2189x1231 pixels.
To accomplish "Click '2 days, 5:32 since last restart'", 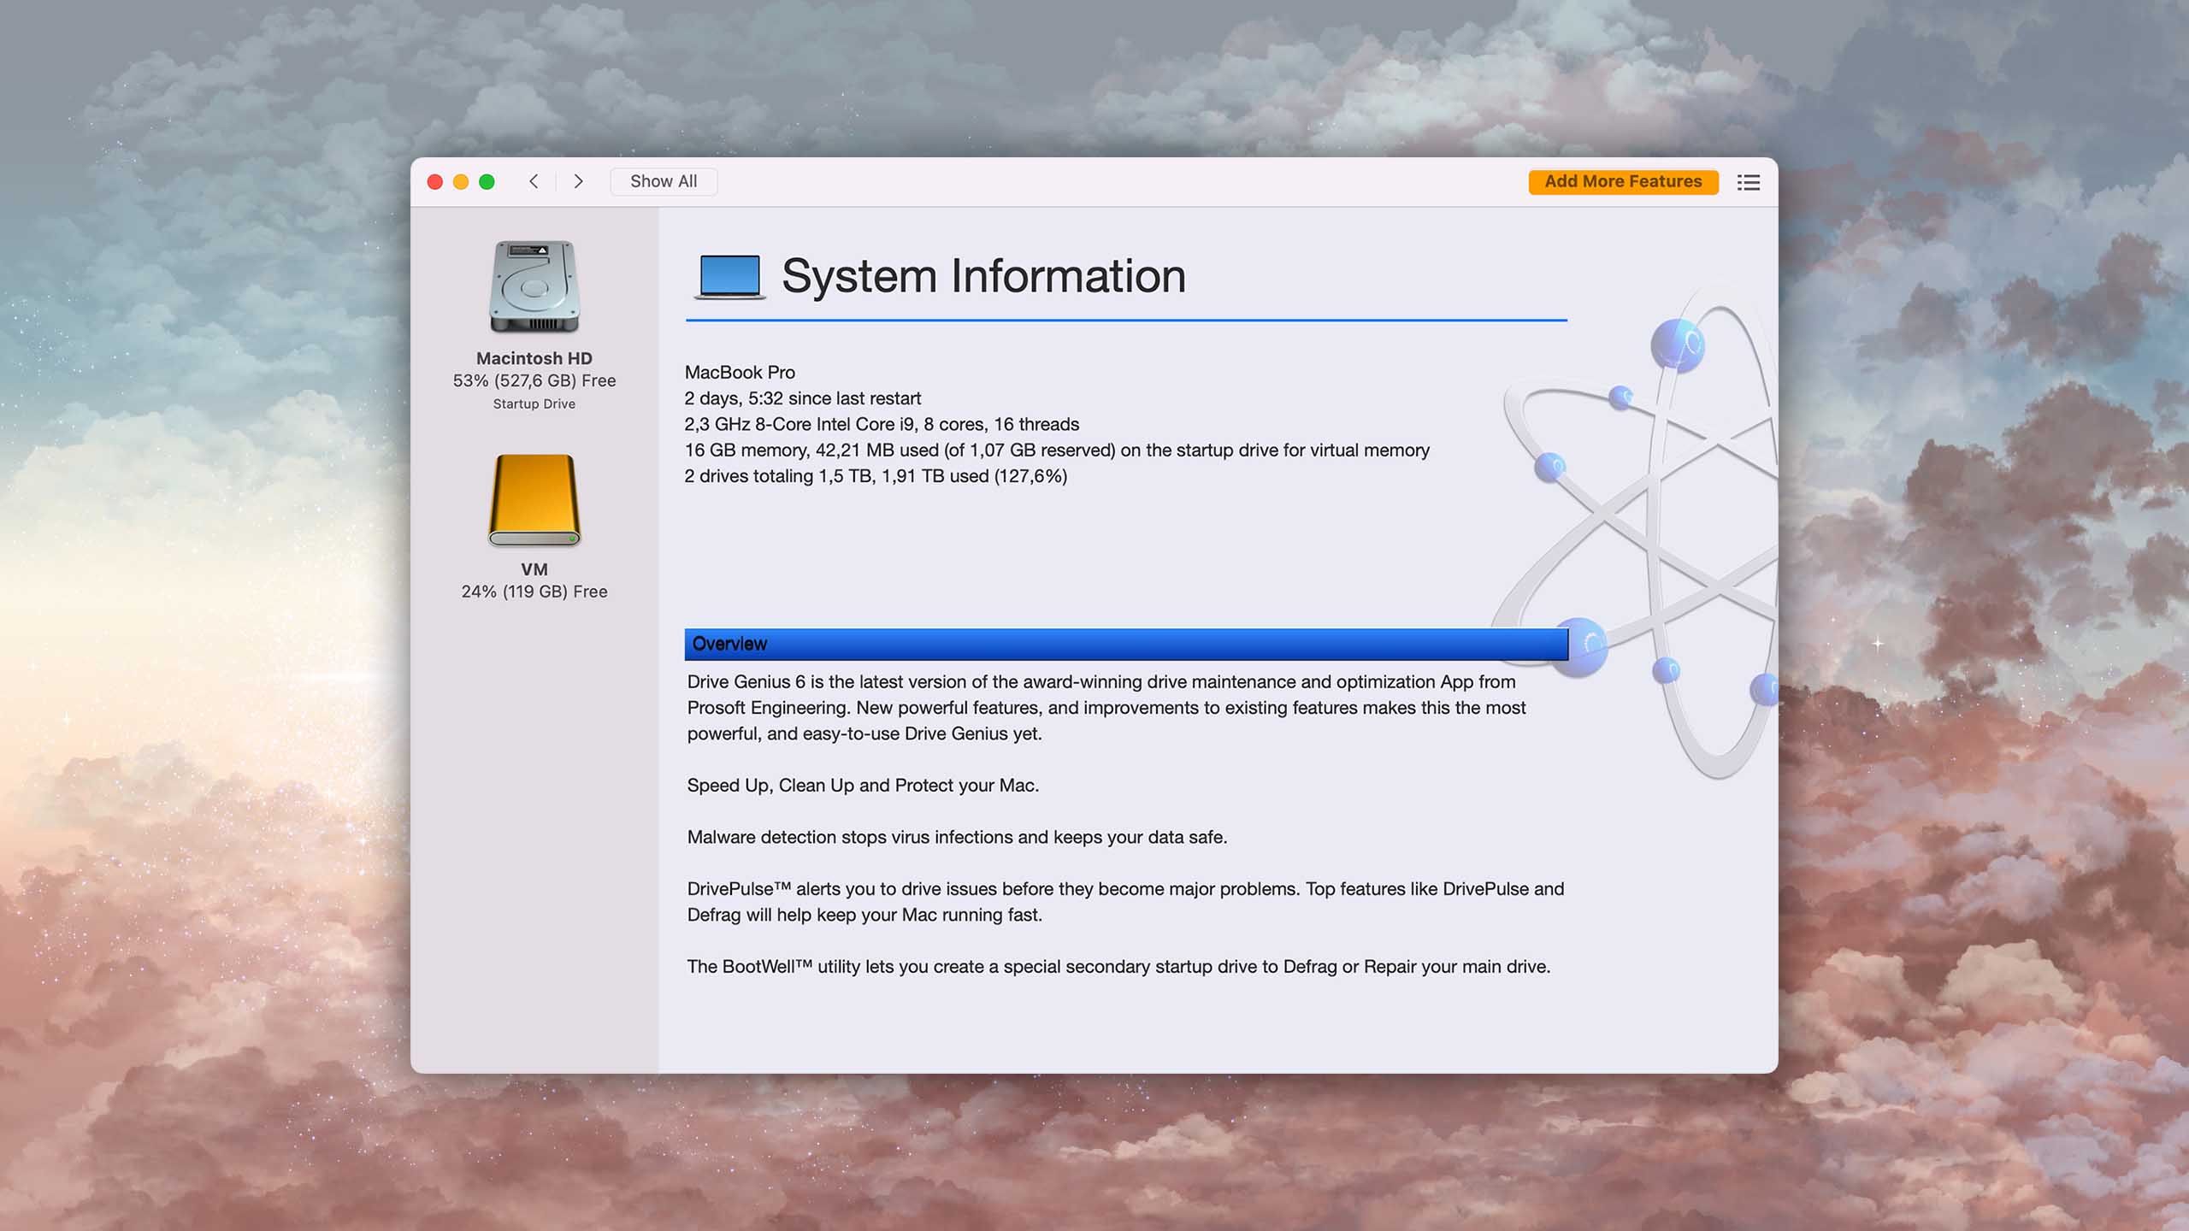I will pyautogui.click(x=803, y=398).
